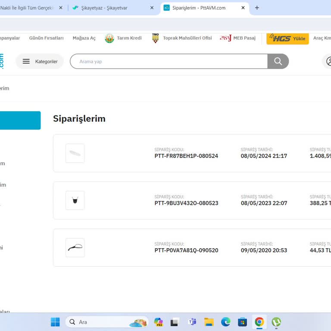Open the Mağaza Aç link
Viewport: 331px width, 331px height.
[84, 38]
